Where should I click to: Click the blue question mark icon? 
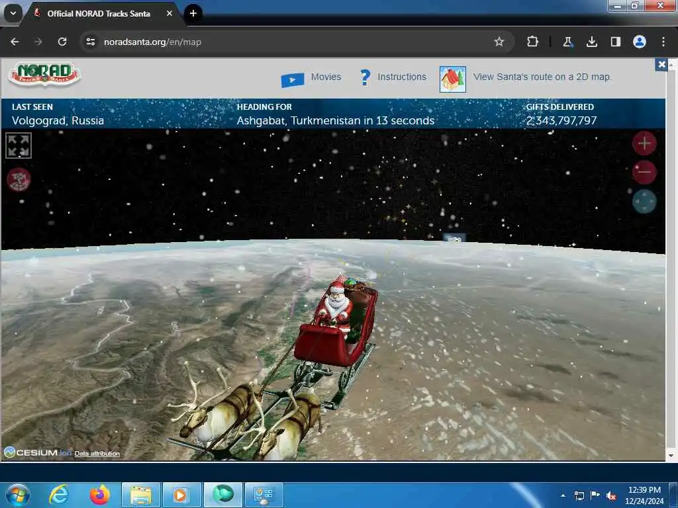coord(365,78)
